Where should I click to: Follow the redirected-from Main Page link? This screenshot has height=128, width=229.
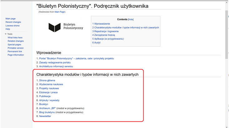tap(60, 12)
